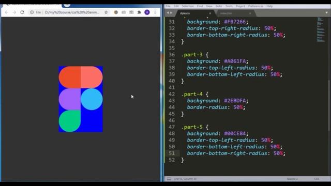This screenshot has width=331, height=186.
Task: Click line number 51 in the gutter
Action: pos(172,153)
